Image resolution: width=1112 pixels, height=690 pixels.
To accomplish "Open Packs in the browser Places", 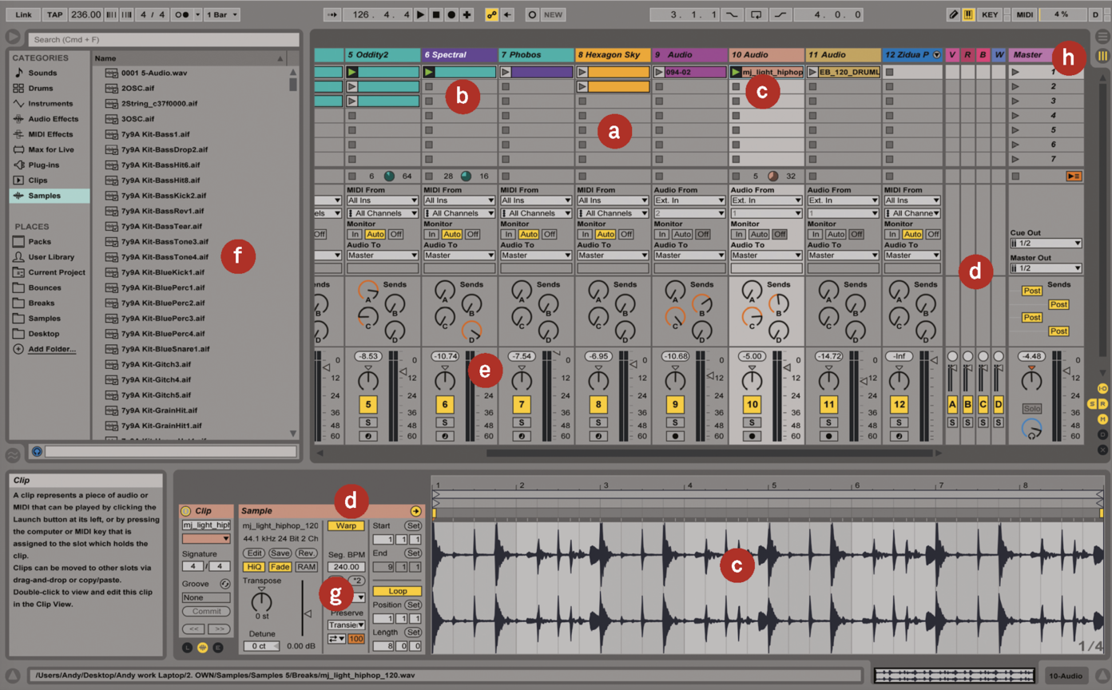I will [x=39, y=241].
